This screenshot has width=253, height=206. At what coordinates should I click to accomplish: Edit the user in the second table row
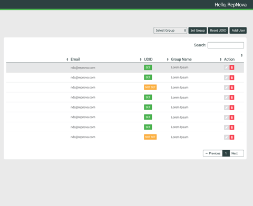pos(226,77)
